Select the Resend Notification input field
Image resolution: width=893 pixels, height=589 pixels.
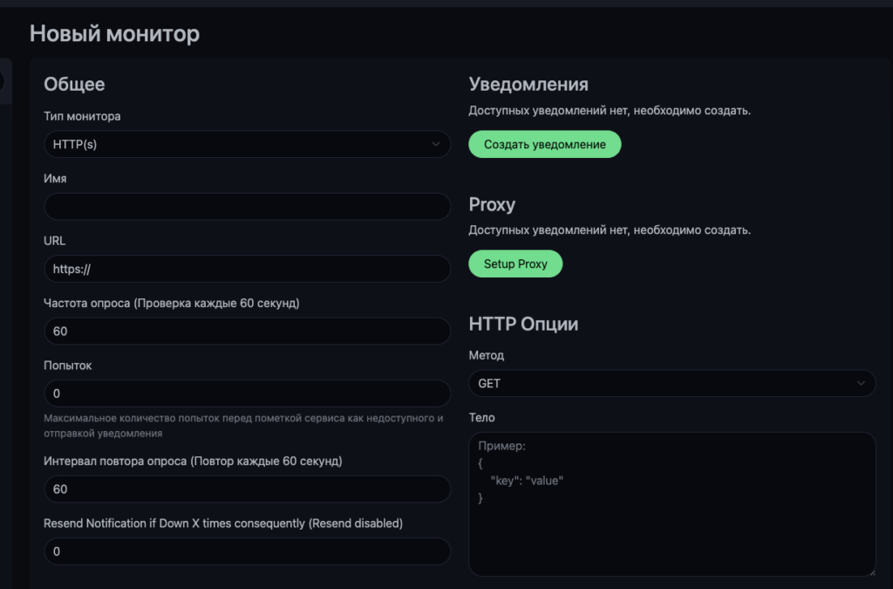click(247, 551)
